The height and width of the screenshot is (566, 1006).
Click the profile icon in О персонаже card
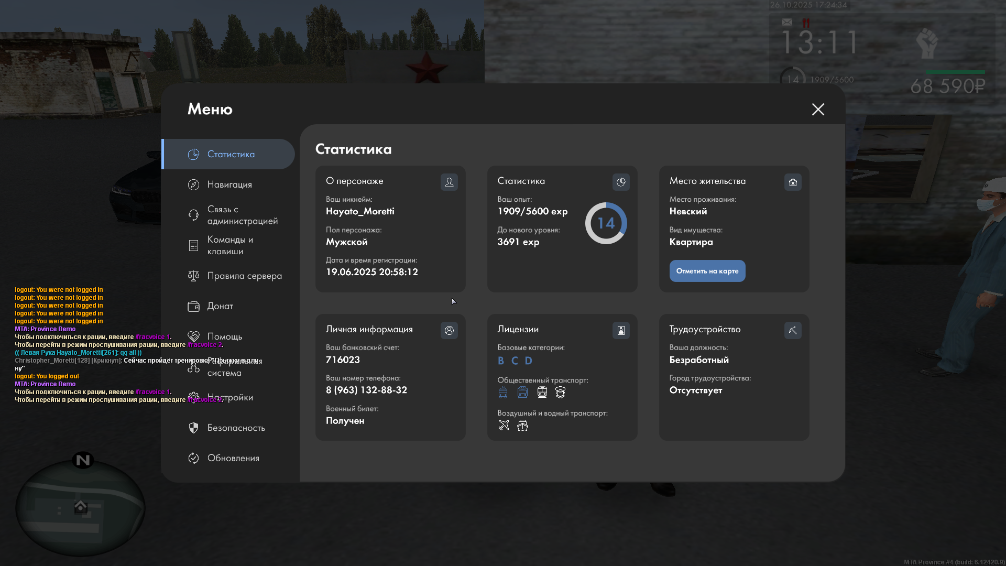[x=449, y=182]
